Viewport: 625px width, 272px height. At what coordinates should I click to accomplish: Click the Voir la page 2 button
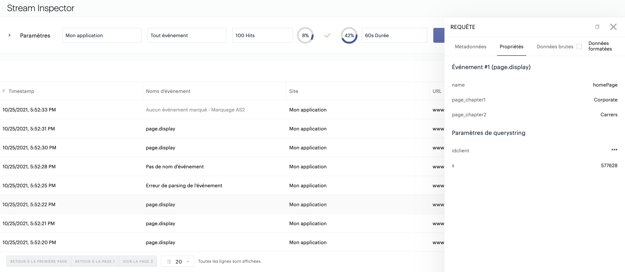138,262
